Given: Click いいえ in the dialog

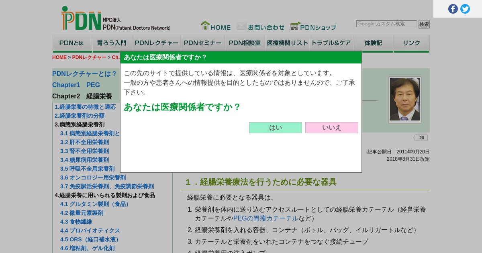Looking at the screenshot, I should tap(332, 128).
